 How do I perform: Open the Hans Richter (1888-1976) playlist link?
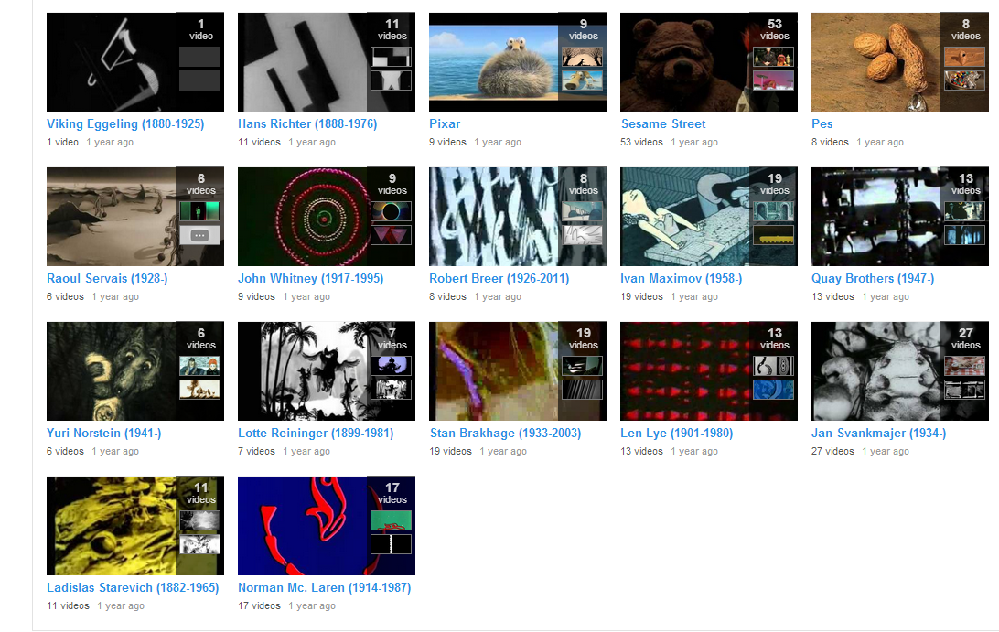tap(307, 124)
